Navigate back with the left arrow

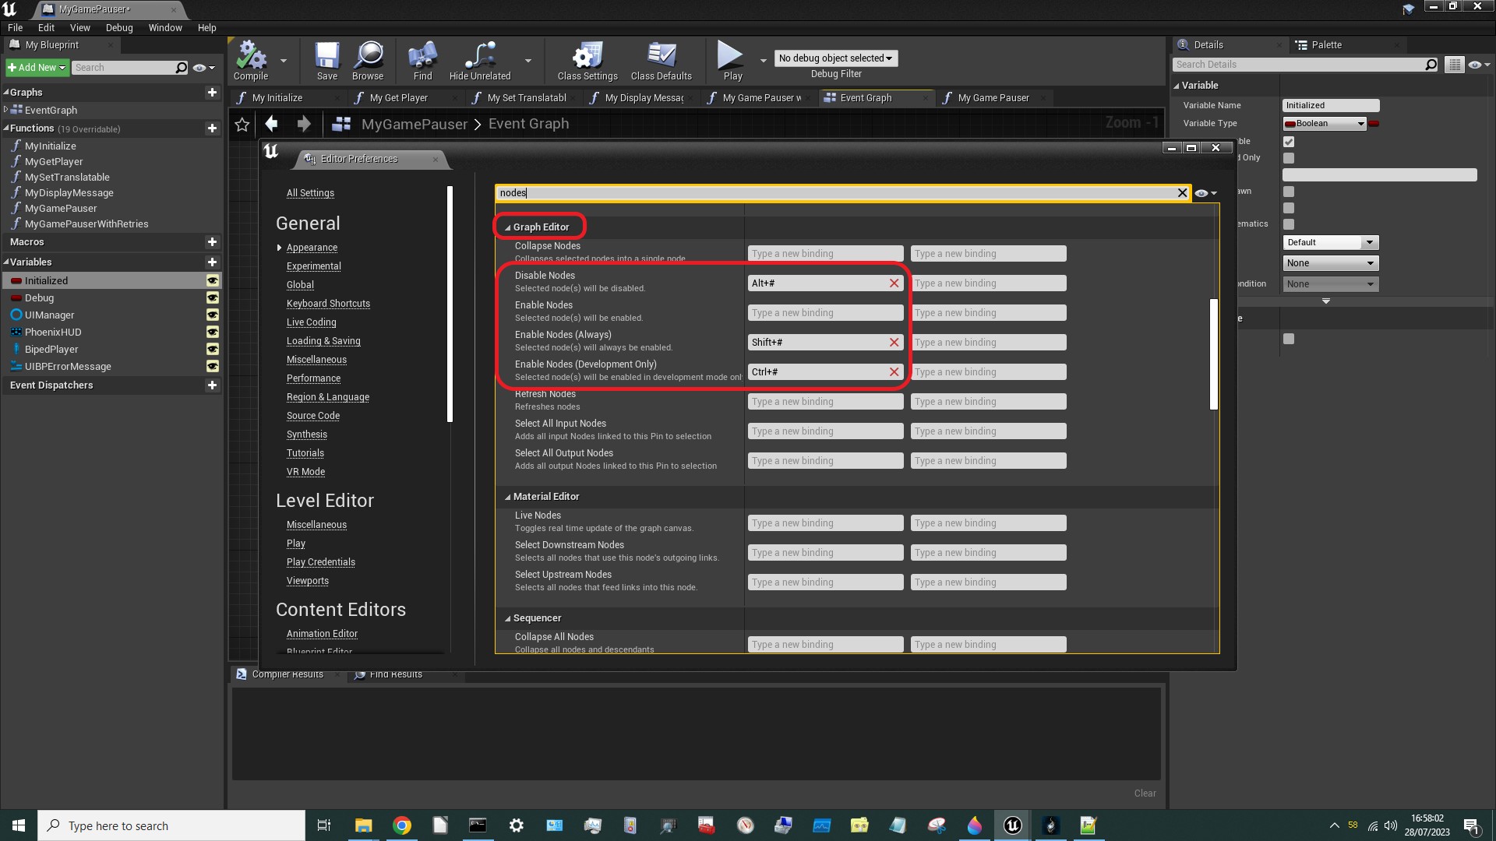pyautogui.click(x=271, y=123)
